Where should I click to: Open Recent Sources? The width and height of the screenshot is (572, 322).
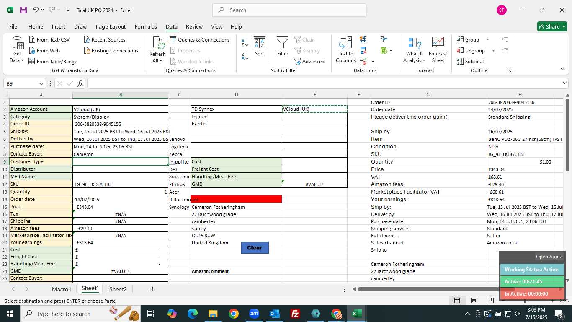coord(105,39)
